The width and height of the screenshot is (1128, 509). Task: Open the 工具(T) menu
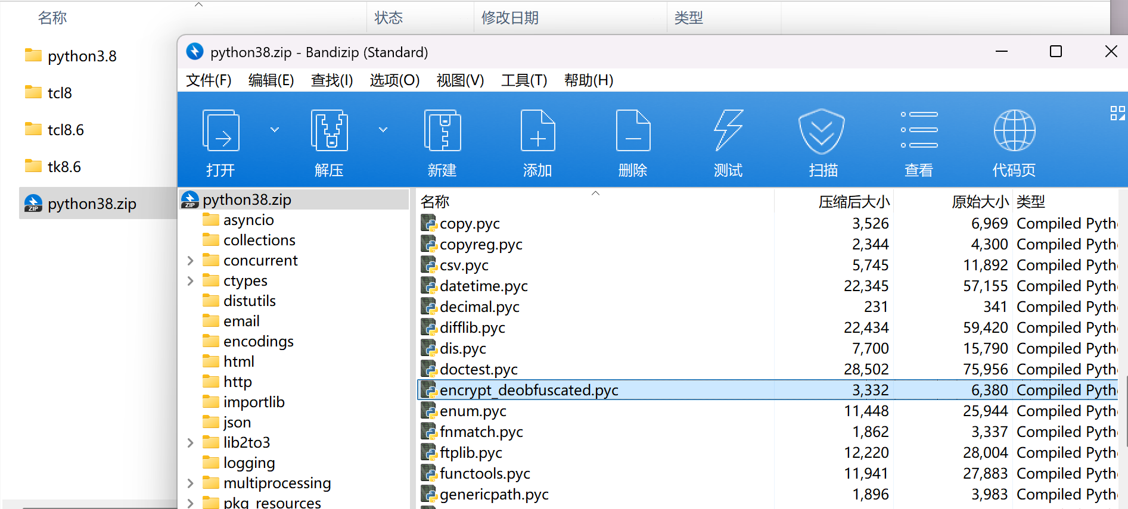(x=524, y=80)
